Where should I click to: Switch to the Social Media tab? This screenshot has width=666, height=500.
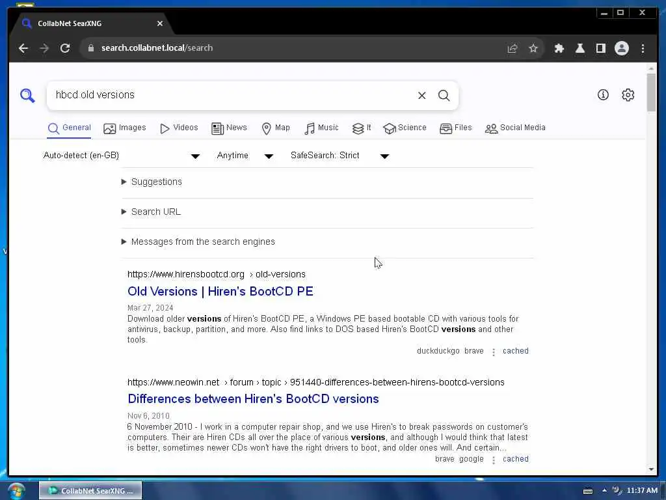[x=515, y=128]
